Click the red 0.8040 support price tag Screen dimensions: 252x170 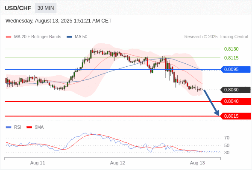click(235, 102)
